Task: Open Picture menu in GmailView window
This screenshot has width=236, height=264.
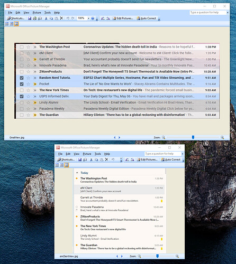Action: click(x=37, y=13)
